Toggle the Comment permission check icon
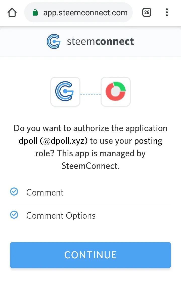 click(14, 192)
